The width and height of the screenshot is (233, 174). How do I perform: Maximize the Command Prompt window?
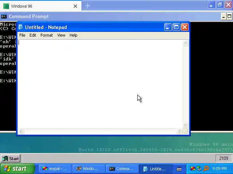(229, 17)
